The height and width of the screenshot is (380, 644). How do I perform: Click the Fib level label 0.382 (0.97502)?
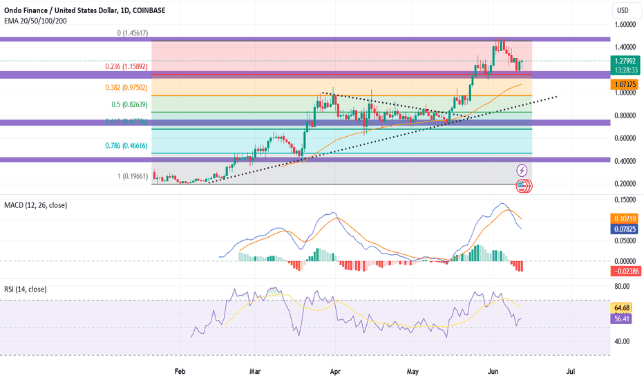pyautogui.click(x=126, y=88)
